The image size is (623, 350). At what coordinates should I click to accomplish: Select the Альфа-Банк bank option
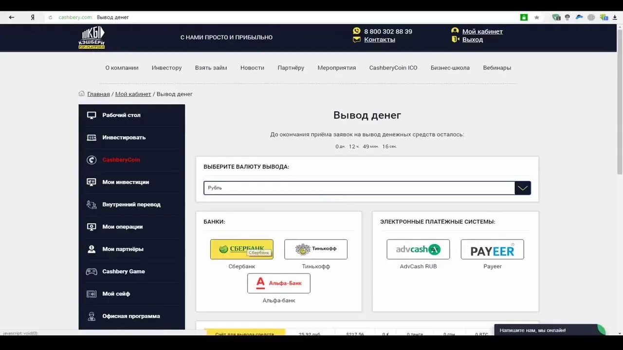pyautogui.click(x=279, y=283)
